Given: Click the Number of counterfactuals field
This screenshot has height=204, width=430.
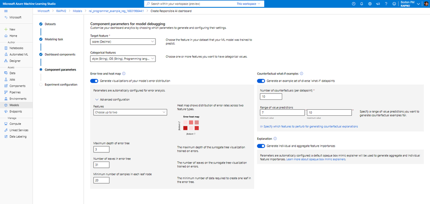Looking at the screenshot, I should coord(271,97).
